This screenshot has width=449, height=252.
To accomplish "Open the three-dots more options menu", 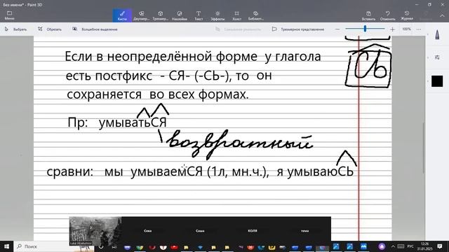I will click(x=419, y=29).
